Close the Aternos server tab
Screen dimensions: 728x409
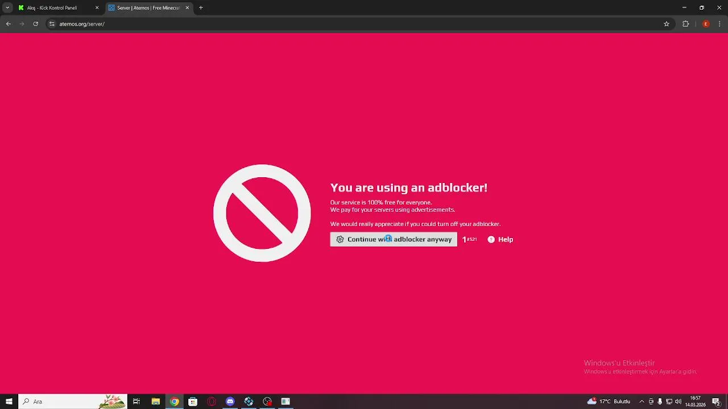[187, 8]
